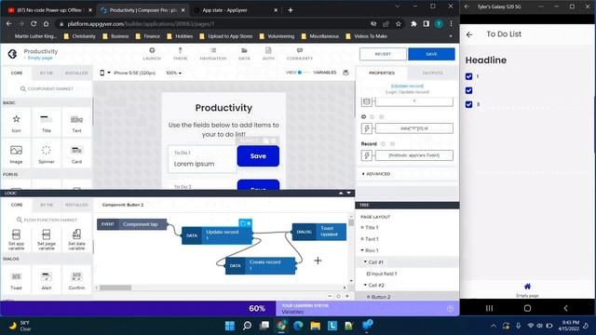
Task: Collapse Cell #2 in the tree
Action: (365, 285)
